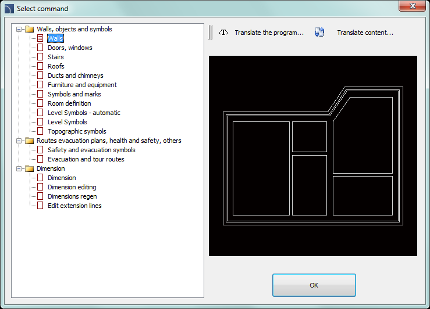Click the Routes evacuation plans folder icon
Image resolution: width=430 pixels, height=309 pixels.
click(x=29, y=141)
